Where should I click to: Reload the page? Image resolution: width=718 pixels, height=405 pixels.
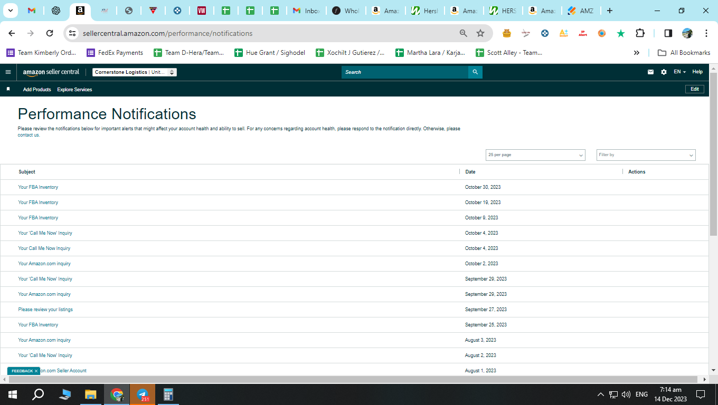coord(50,33)
